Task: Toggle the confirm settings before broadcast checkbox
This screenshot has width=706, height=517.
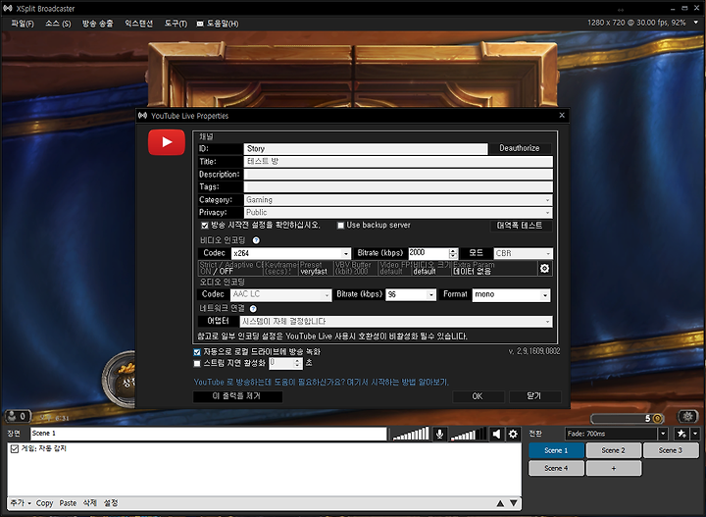Action: click(x=204, y=226)
